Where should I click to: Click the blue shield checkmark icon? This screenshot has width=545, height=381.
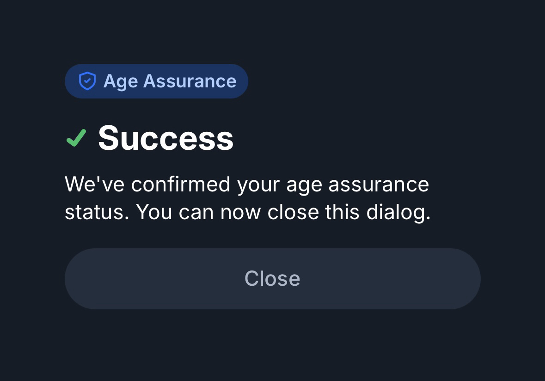(87, 81)
